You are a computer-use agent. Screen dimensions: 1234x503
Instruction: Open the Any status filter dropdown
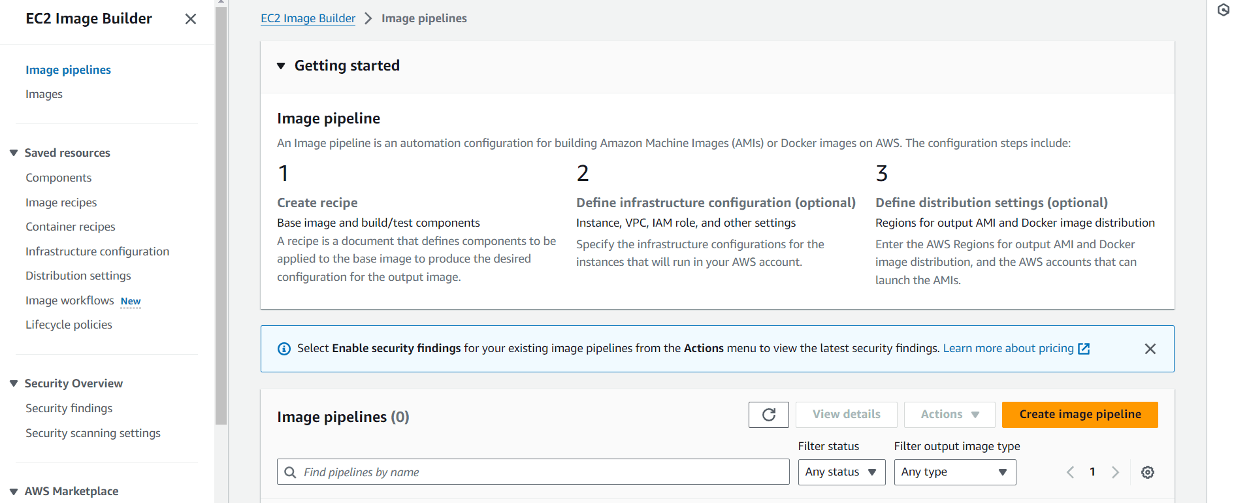(841, 472)
